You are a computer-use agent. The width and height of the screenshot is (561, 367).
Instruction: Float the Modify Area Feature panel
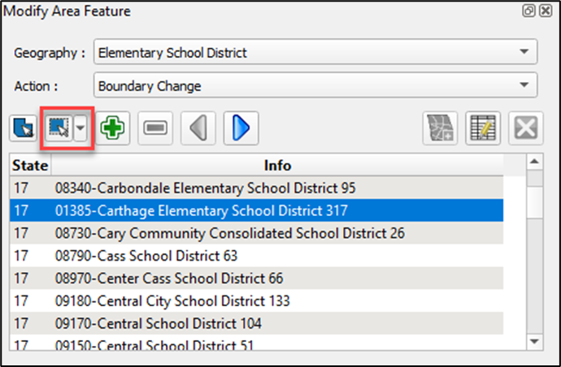528,11
